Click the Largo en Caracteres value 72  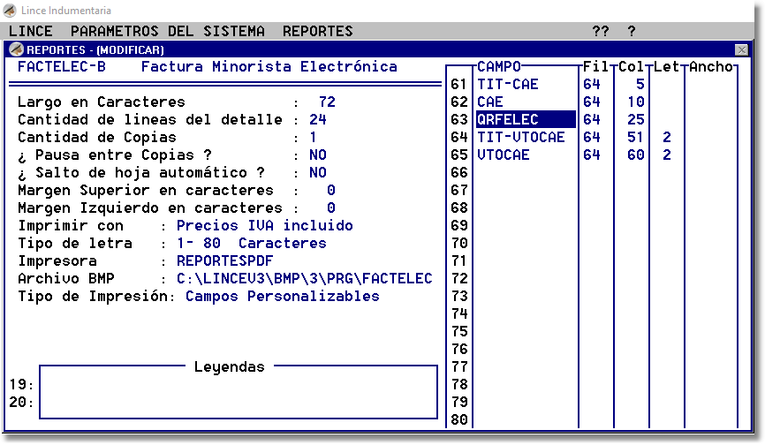click(x=327, y=102)
